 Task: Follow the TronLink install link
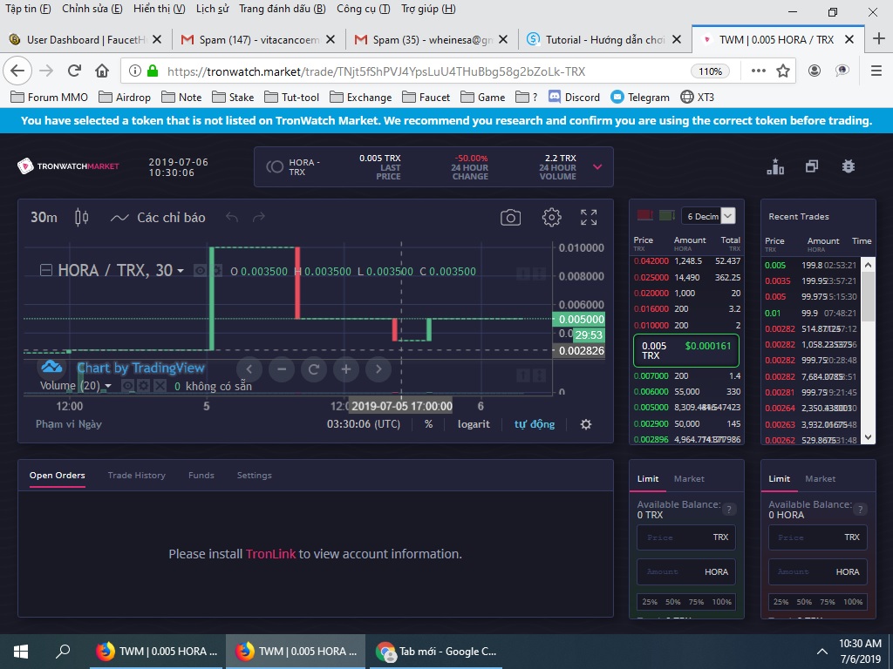[x=270, y=554]
